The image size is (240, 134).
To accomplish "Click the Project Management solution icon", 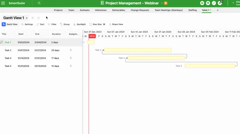I will [x=102, y=3].
